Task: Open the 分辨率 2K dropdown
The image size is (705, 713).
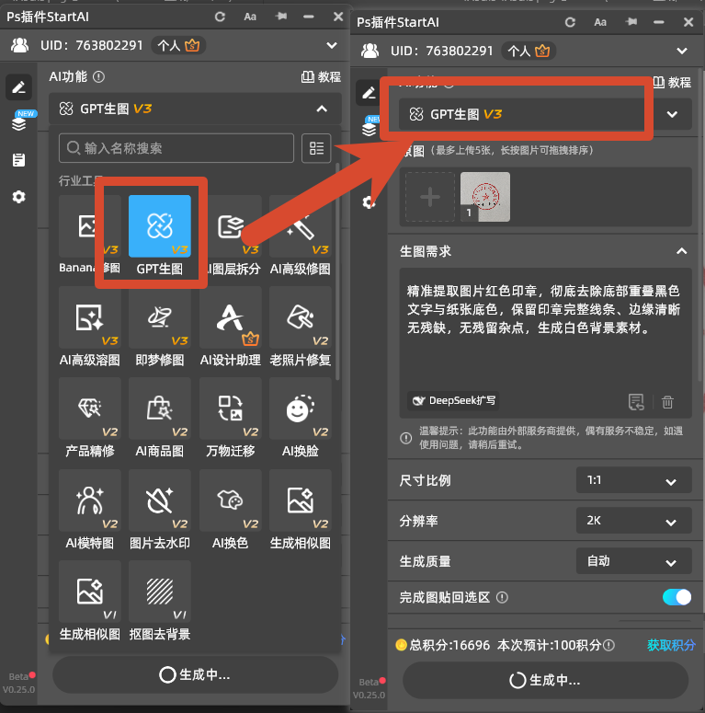Action: pos(633,521)
